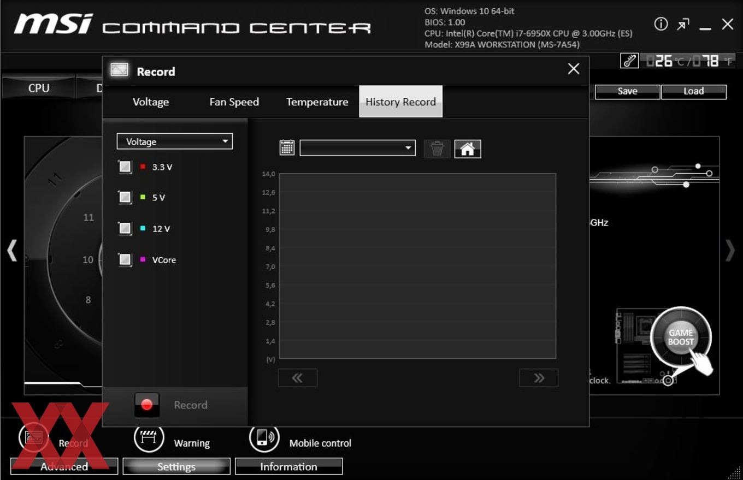Click the Warning label

click(192, 443)
